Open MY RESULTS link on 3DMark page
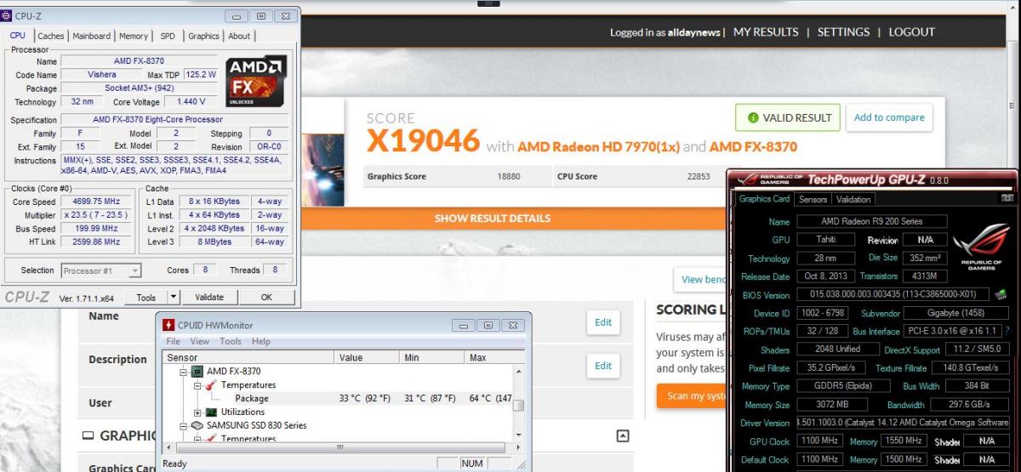 pyautogui.click(x=766, y=31)
